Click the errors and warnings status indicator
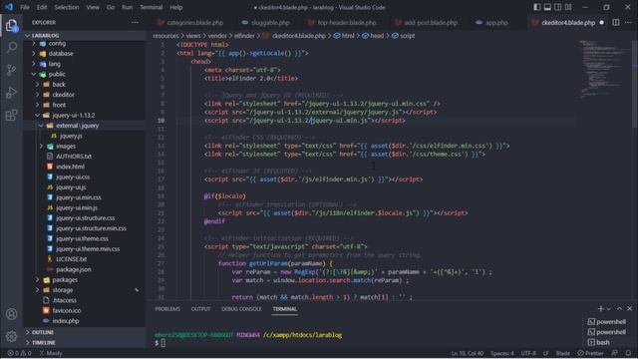Viewport: 638px width, 359px height. (x=19, y=353)
